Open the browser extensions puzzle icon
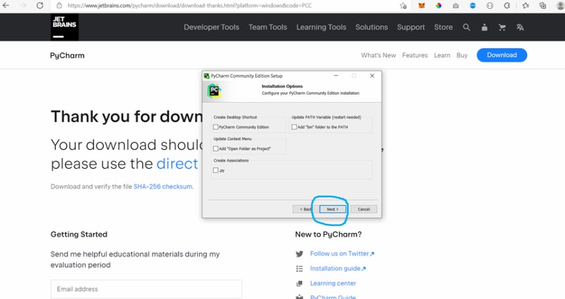The height and width of the screenshot is (299, 565). (507, 6)
